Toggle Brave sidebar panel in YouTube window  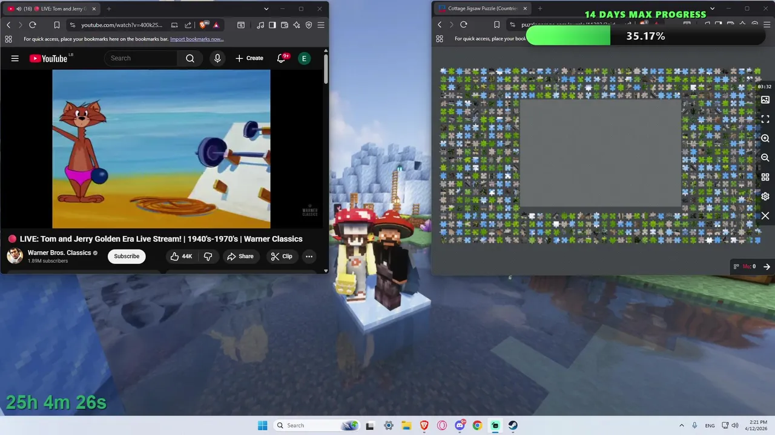(x=272, y=25)
